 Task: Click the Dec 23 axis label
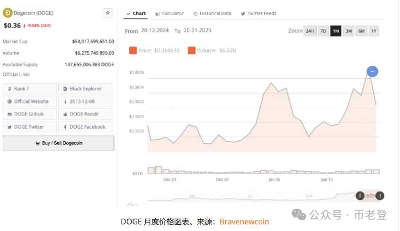pos(169,180)
